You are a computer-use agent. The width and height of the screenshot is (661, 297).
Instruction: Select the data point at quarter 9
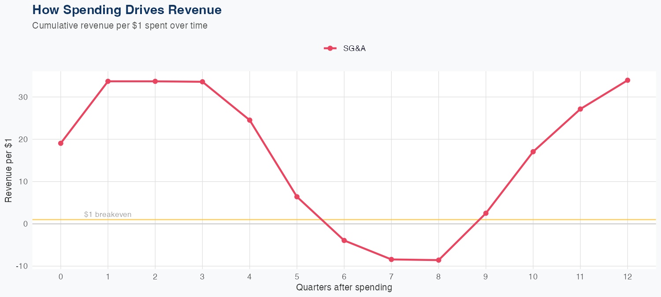(486, 213)
